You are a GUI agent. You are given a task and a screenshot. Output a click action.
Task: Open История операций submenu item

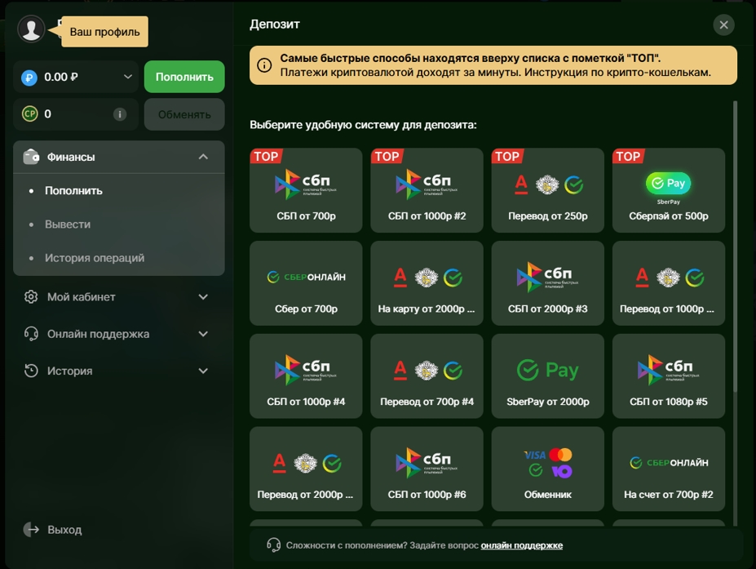[x=95, y=258]
